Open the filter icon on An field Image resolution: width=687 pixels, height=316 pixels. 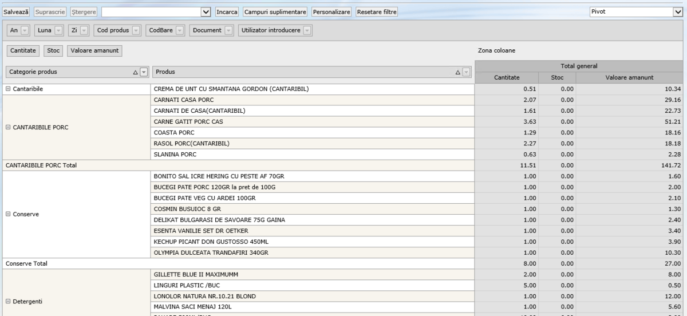point(24,30)
